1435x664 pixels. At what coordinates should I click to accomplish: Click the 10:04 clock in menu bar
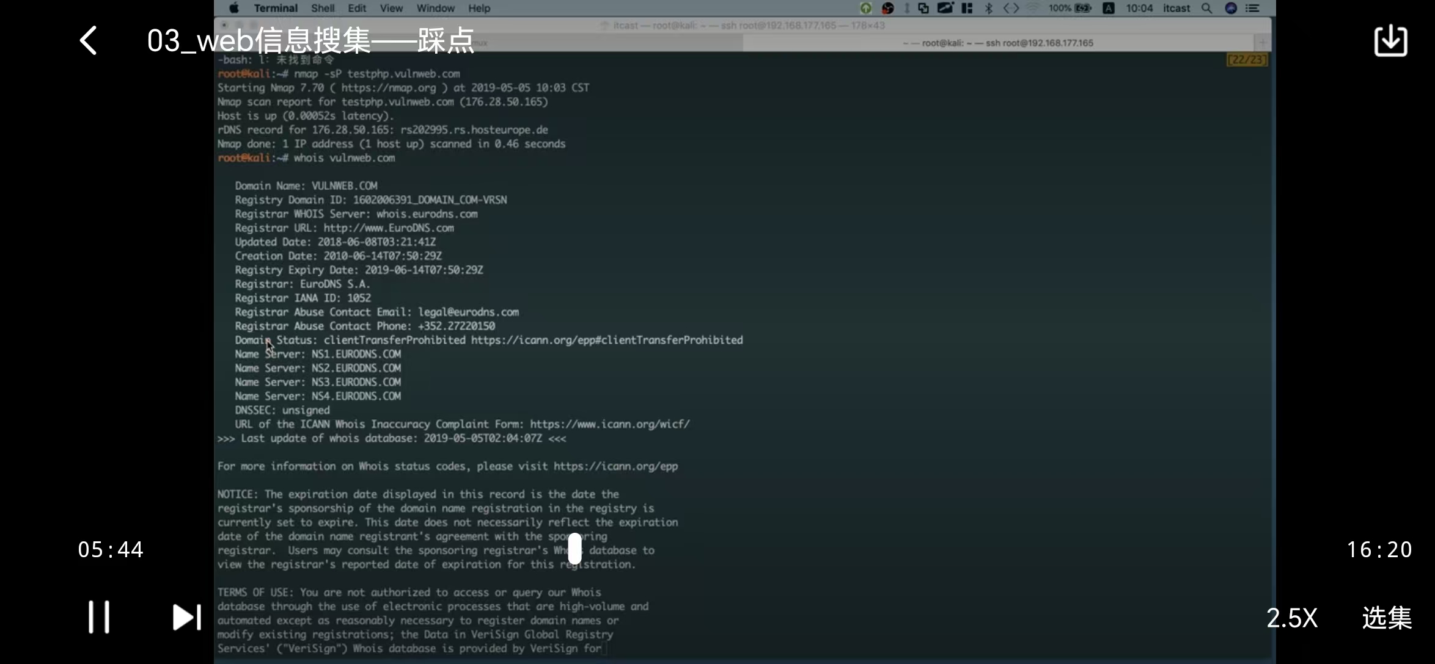coord(1139,8)
